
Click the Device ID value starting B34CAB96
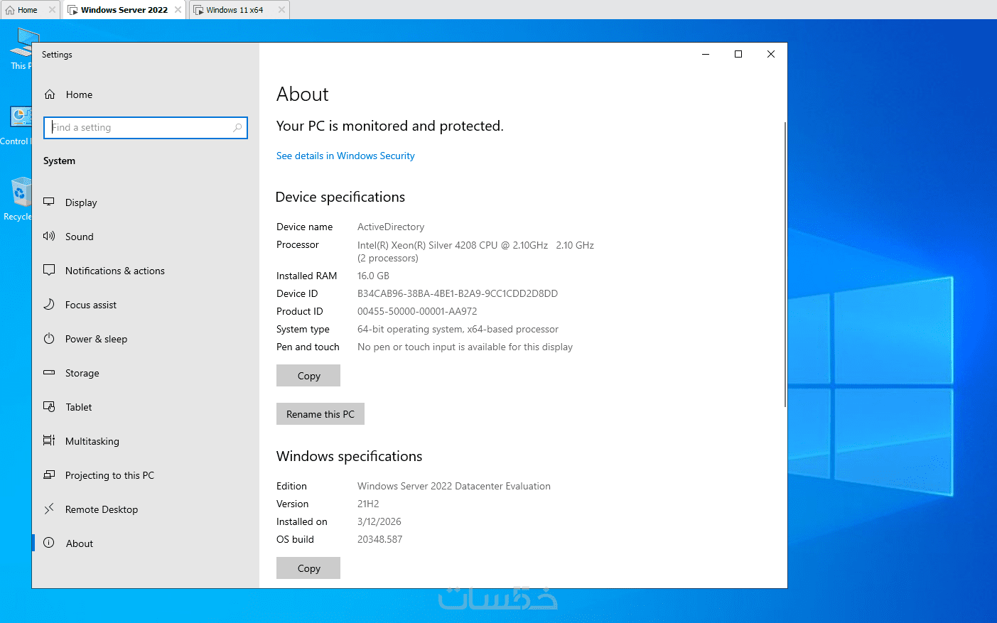point(458,293)
